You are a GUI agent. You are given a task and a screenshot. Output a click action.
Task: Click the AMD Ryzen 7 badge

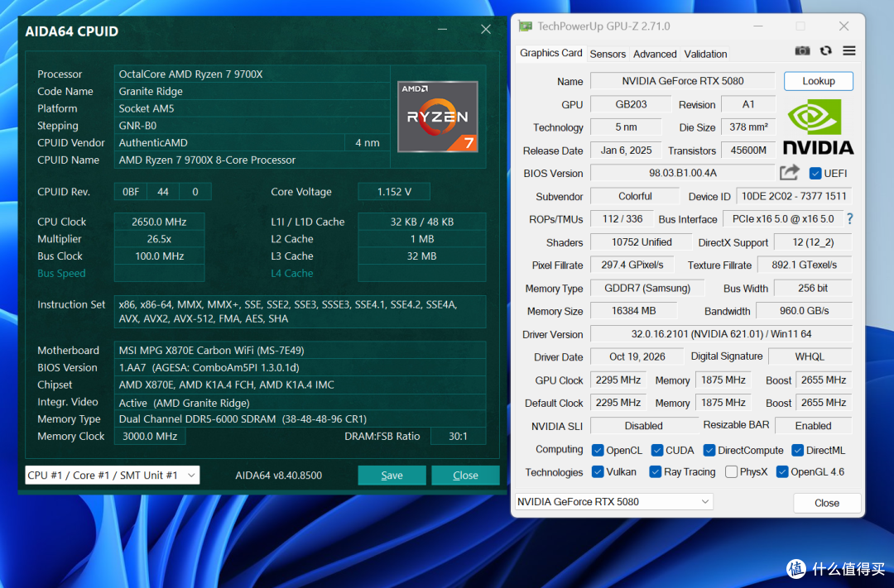click(x=437, y=117)
